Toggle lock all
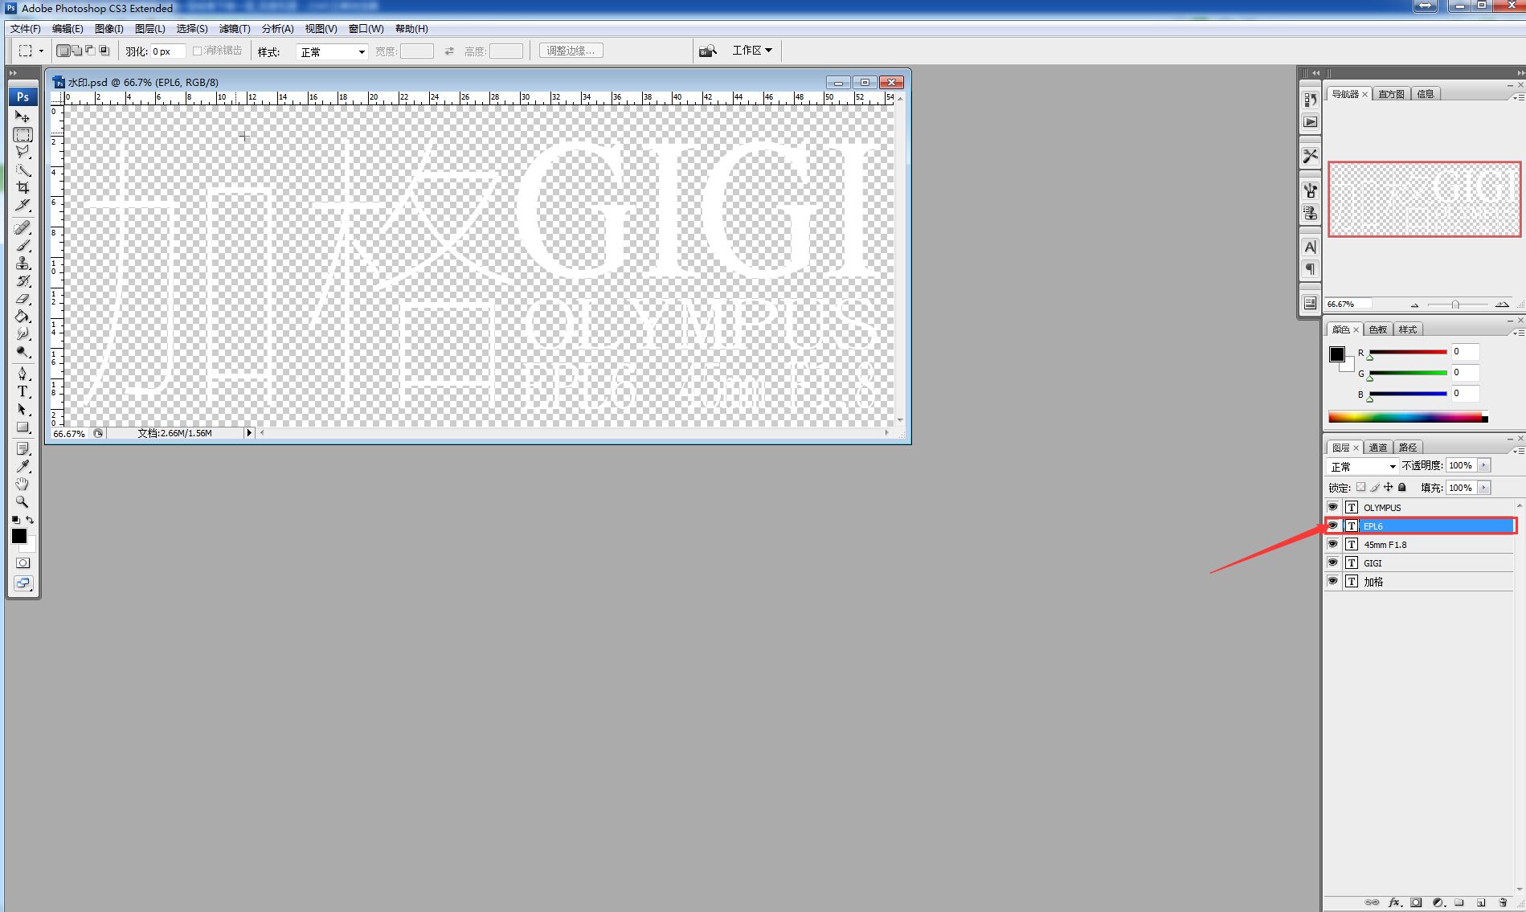 pyautogui.click(x=1402, y=487)
